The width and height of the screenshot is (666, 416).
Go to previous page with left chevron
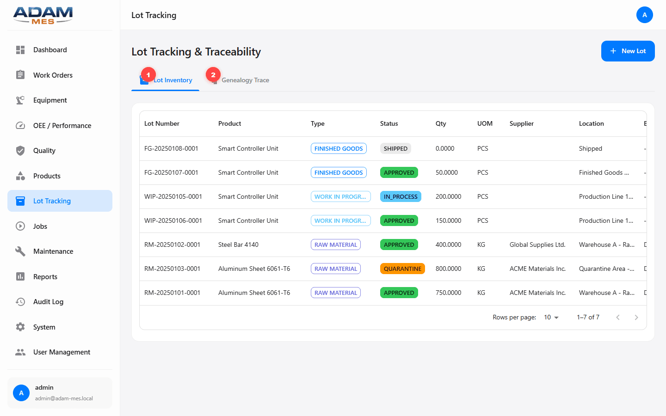pyautogui.click(x=618, y=317)
